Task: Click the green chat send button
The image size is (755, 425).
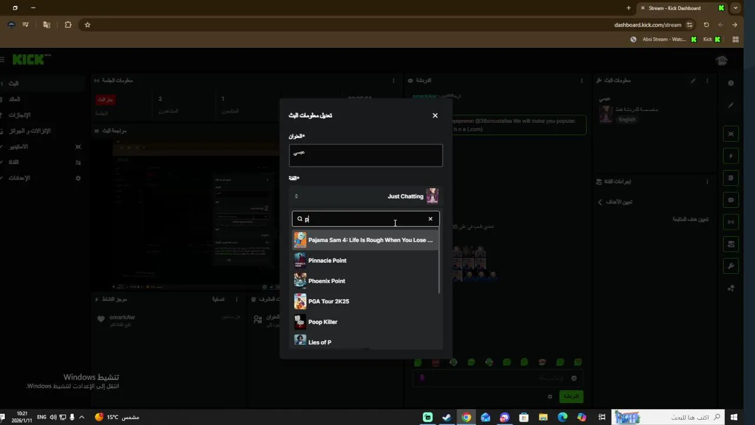Action: pyautogui.click(x=571, y=396)
